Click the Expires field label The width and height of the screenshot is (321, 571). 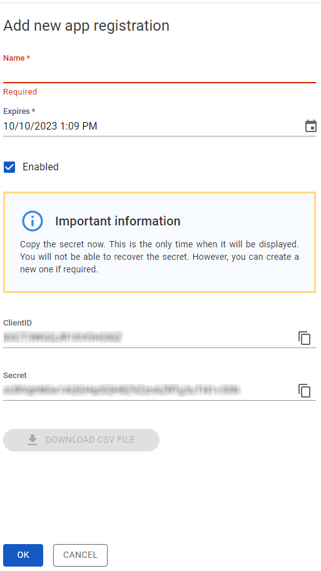(19, 111)
